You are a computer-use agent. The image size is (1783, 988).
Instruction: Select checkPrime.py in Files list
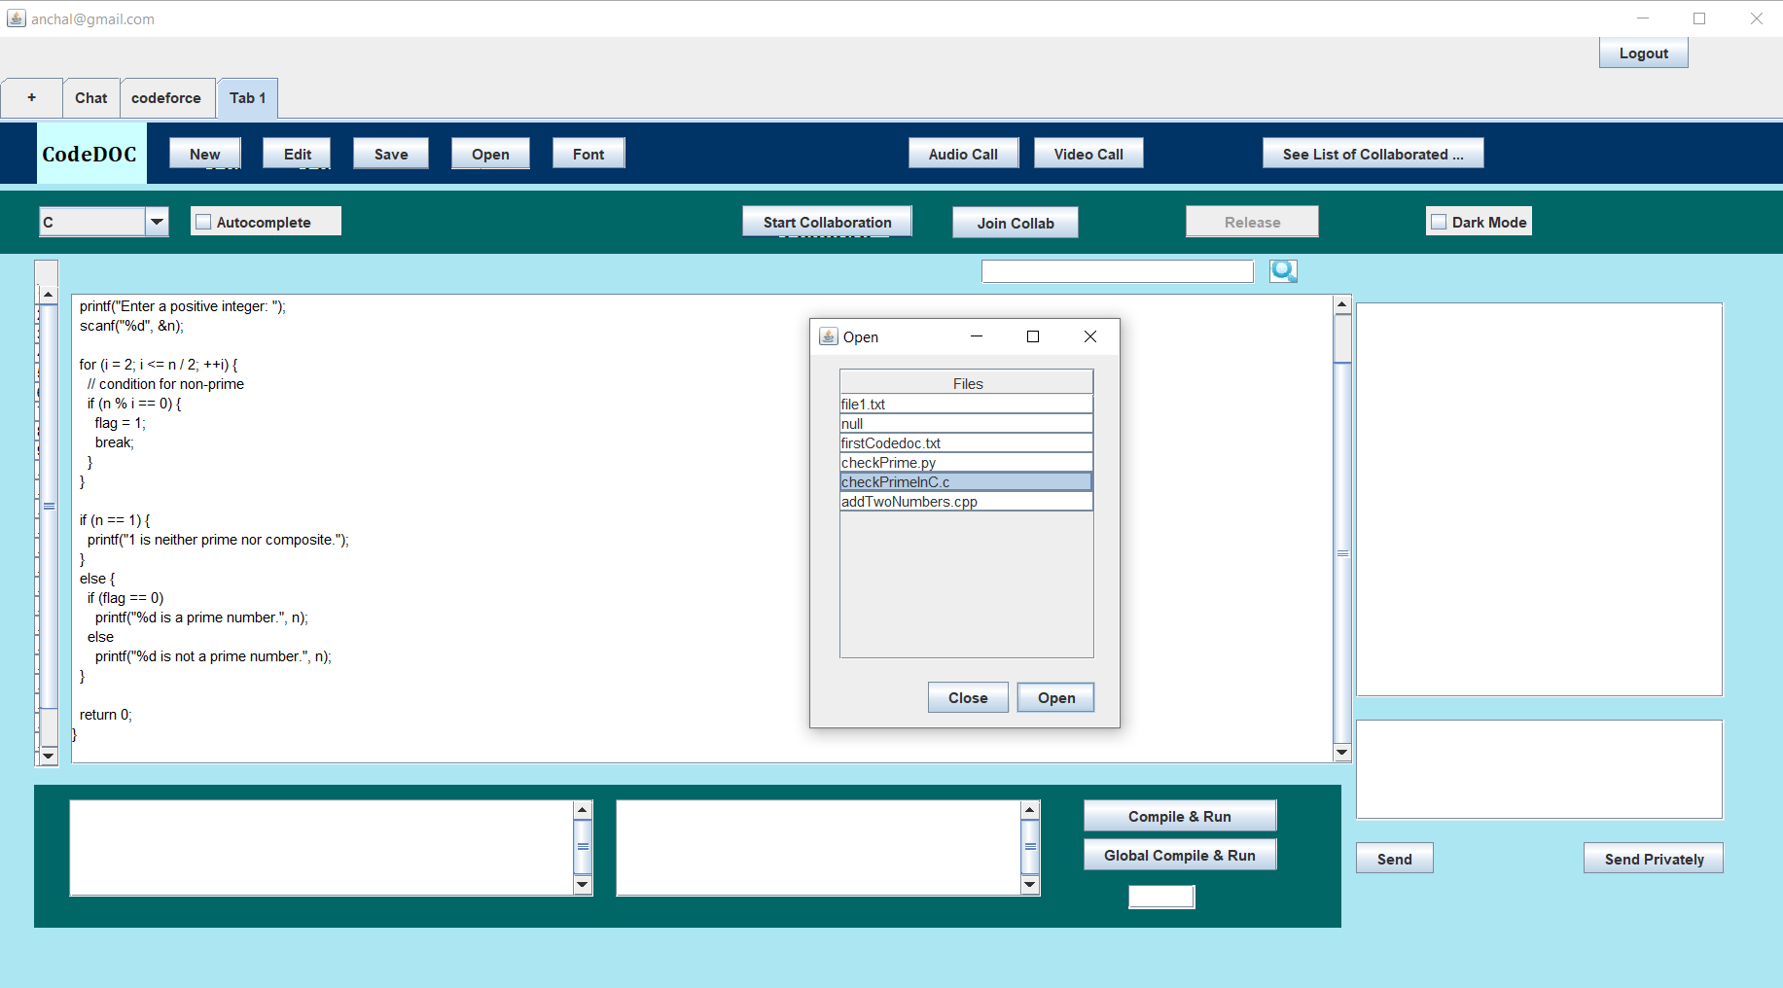coord(966,462)
